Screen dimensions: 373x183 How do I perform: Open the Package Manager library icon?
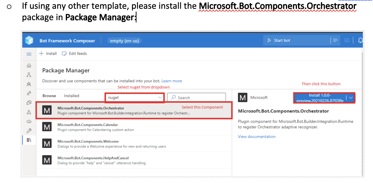click(29, 140)
